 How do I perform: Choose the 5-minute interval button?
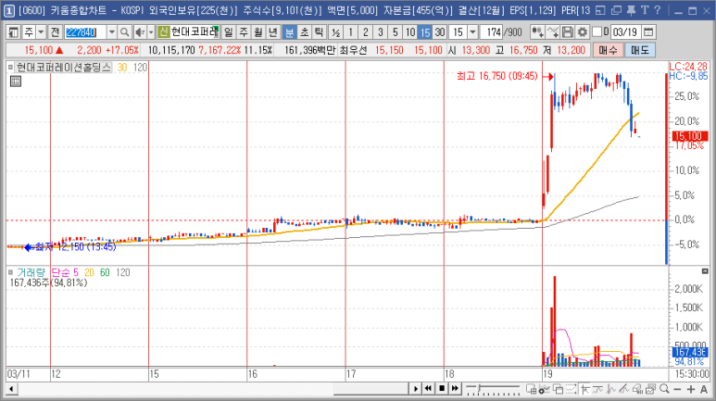tap(396, 32)
